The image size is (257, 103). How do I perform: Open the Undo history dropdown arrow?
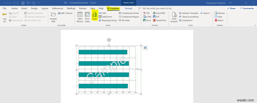30,3
